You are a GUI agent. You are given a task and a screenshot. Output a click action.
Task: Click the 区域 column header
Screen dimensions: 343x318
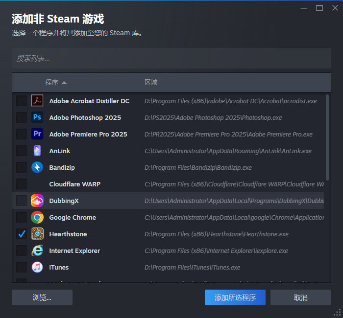[x=151, y=82]
